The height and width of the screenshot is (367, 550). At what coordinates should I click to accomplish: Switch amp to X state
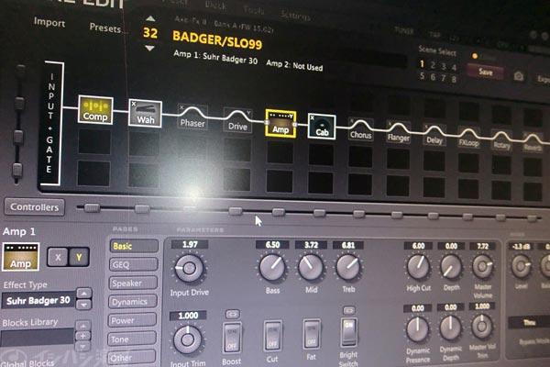(x=58, y=258)
